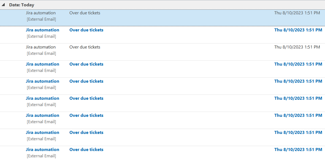This screenshot has height=159, width=325.
Task: Click the triangle beside Date: Today
Action: click(x=4, y=5)
